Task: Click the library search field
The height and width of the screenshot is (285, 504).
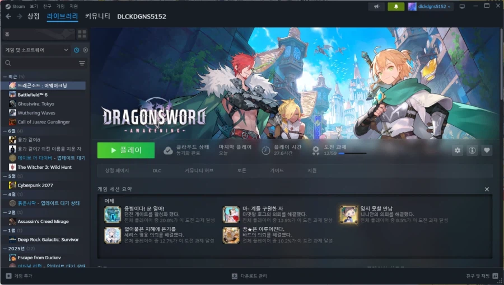Action: tap(40, 63)
